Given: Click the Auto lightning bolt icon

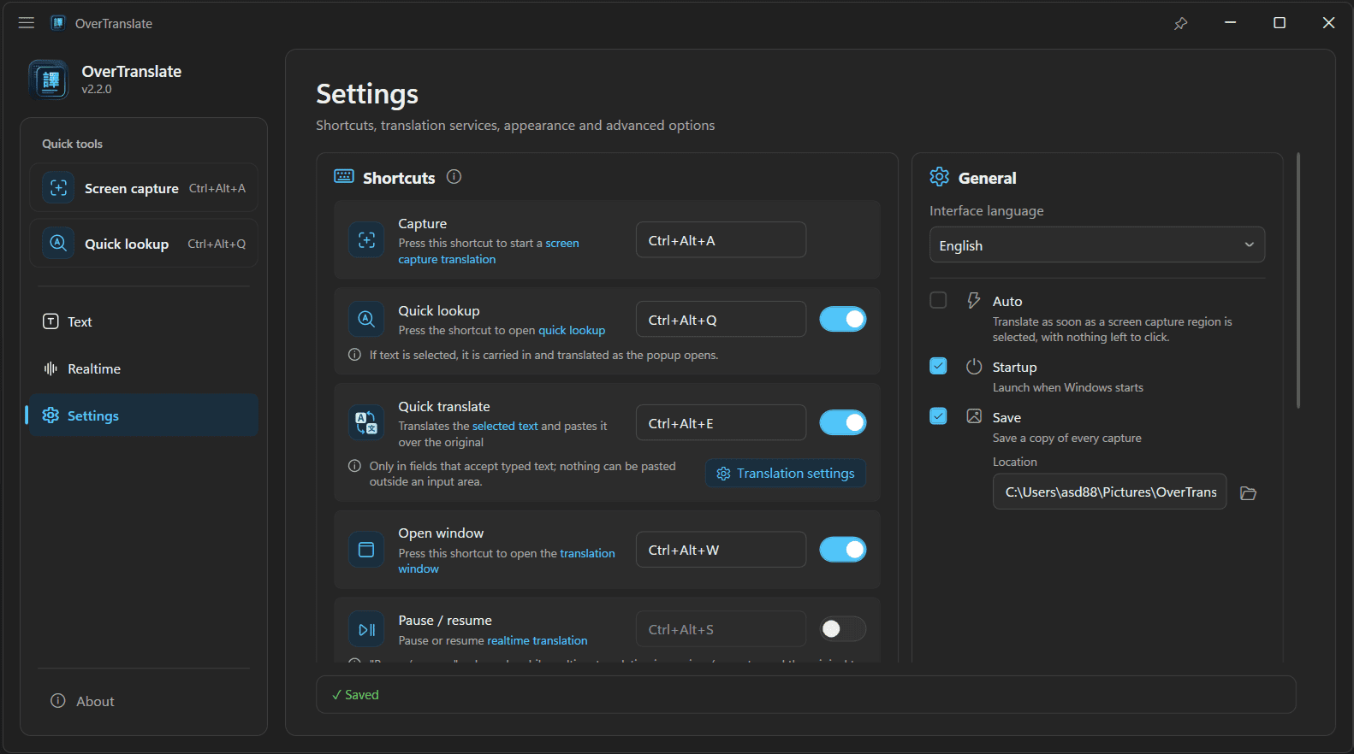Looking at the screenshot, I should (x=973, y=300).
